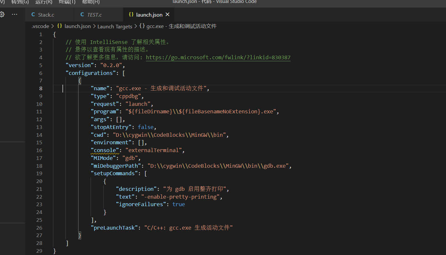Viewport: 446px width, 255px height.
Task: Open the 帮助(H) menu
Action: (x=91, y=2)
